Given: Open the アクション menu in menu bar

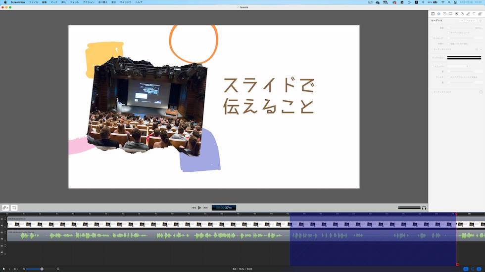Looking at the screenshot, I should [x=89, y=2].
